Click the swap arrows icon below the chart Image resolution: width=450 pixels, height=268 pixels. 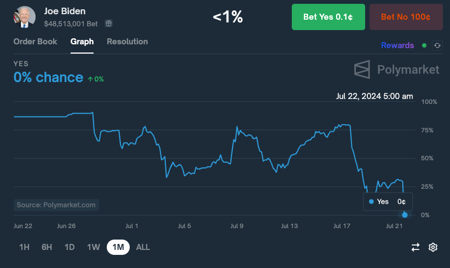[x=416, y=247]
